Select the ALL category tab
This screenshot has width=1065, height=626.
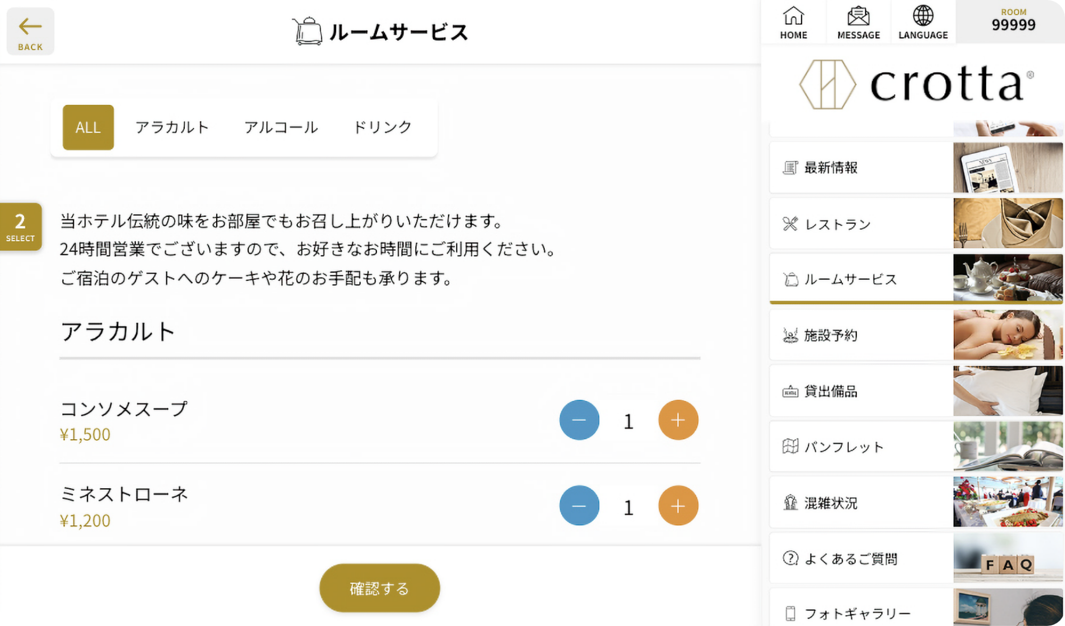coord(88,127)
